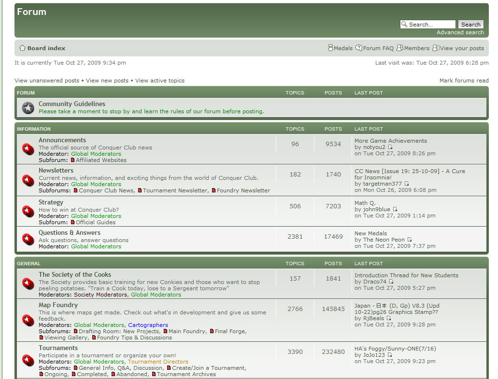Open the Math Q. last post
This screenshot has width=498, height=379.
click(365, 203)
